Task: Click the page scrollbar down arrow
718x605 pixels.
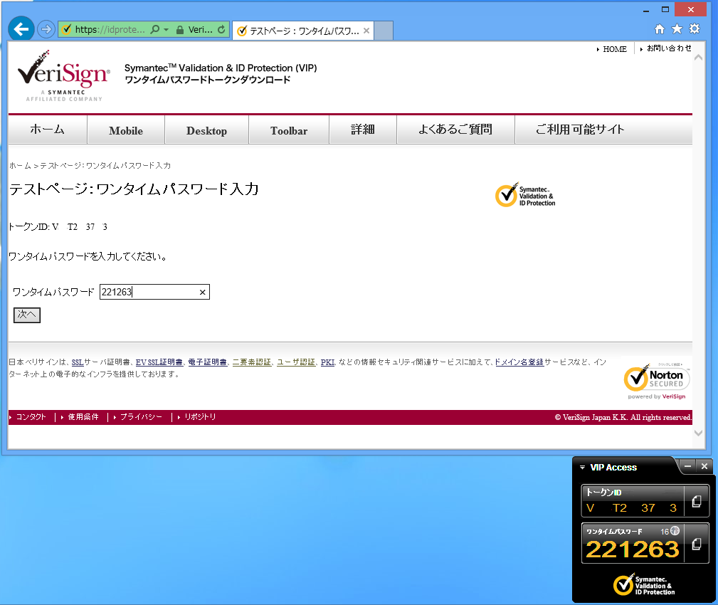Action: (698, 433)
